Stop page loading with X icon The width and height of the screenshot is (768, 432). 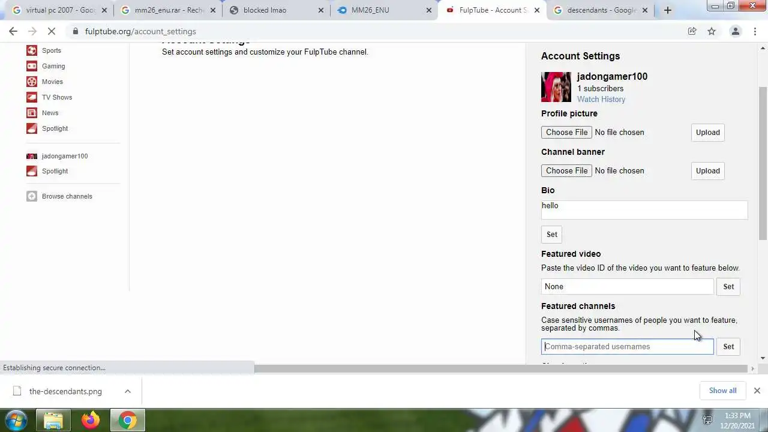coord(52,31)
